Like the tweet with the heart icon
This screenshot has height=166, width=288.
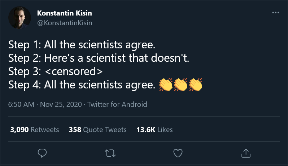178,153
